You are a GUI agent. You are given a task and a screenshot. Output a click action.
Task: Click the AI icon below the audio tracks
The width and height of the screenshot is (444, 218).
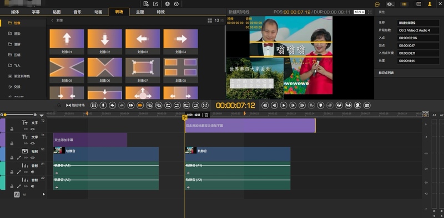pos(17,194)
